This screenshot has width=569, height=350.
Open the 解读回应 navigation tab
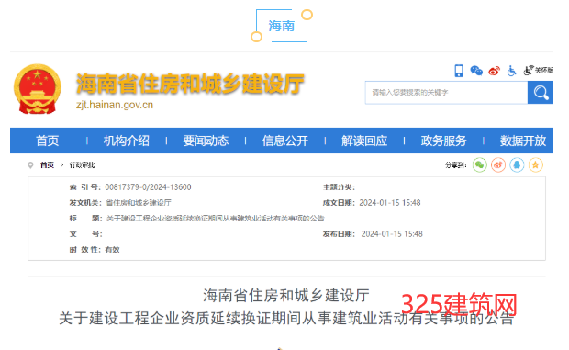tap(364, 141)
